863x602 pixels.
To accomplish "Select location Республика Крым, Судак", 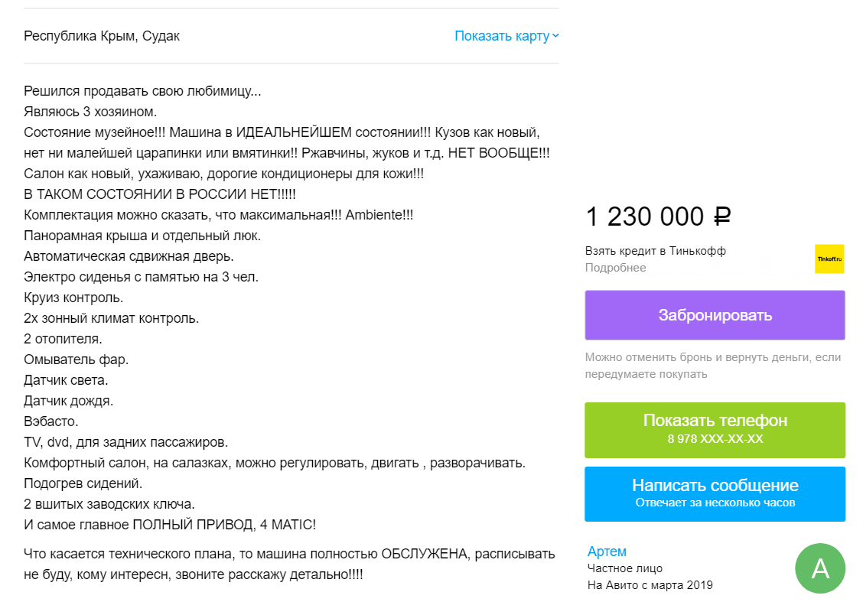I will [x=102, y=35].
